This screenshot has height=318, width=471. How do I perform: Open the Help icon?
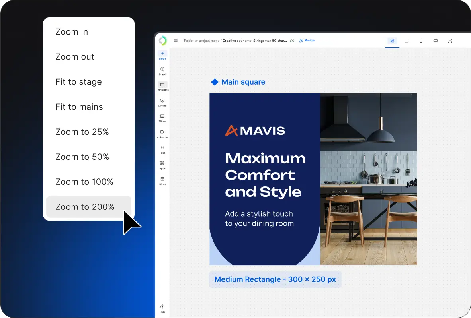(x=162, y=309)
